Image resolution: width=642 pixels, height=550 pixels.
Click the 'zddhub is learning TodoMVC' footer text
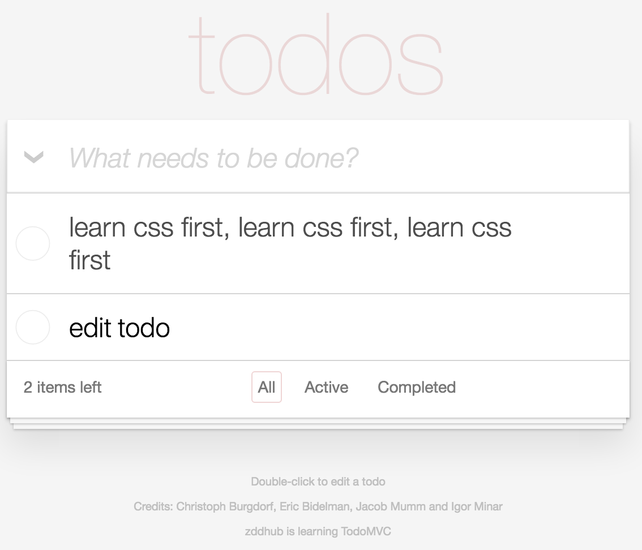pyautogui.click(x=318, y=531)
